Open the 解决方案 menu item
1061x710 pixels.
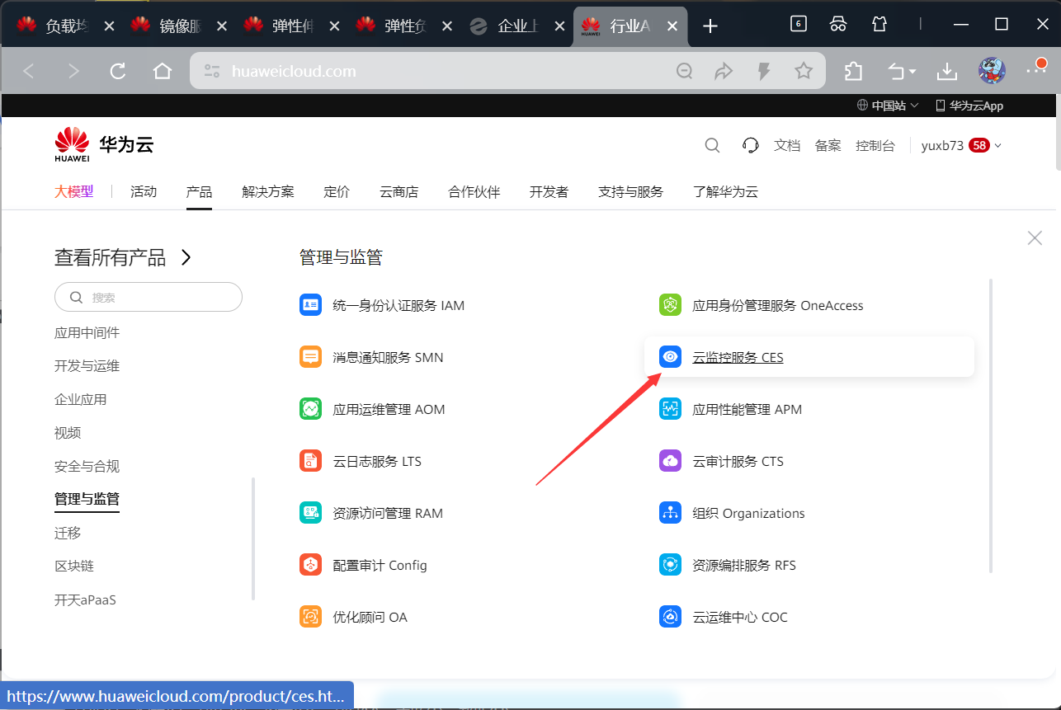pyautogui.click(x=268, y=191)
